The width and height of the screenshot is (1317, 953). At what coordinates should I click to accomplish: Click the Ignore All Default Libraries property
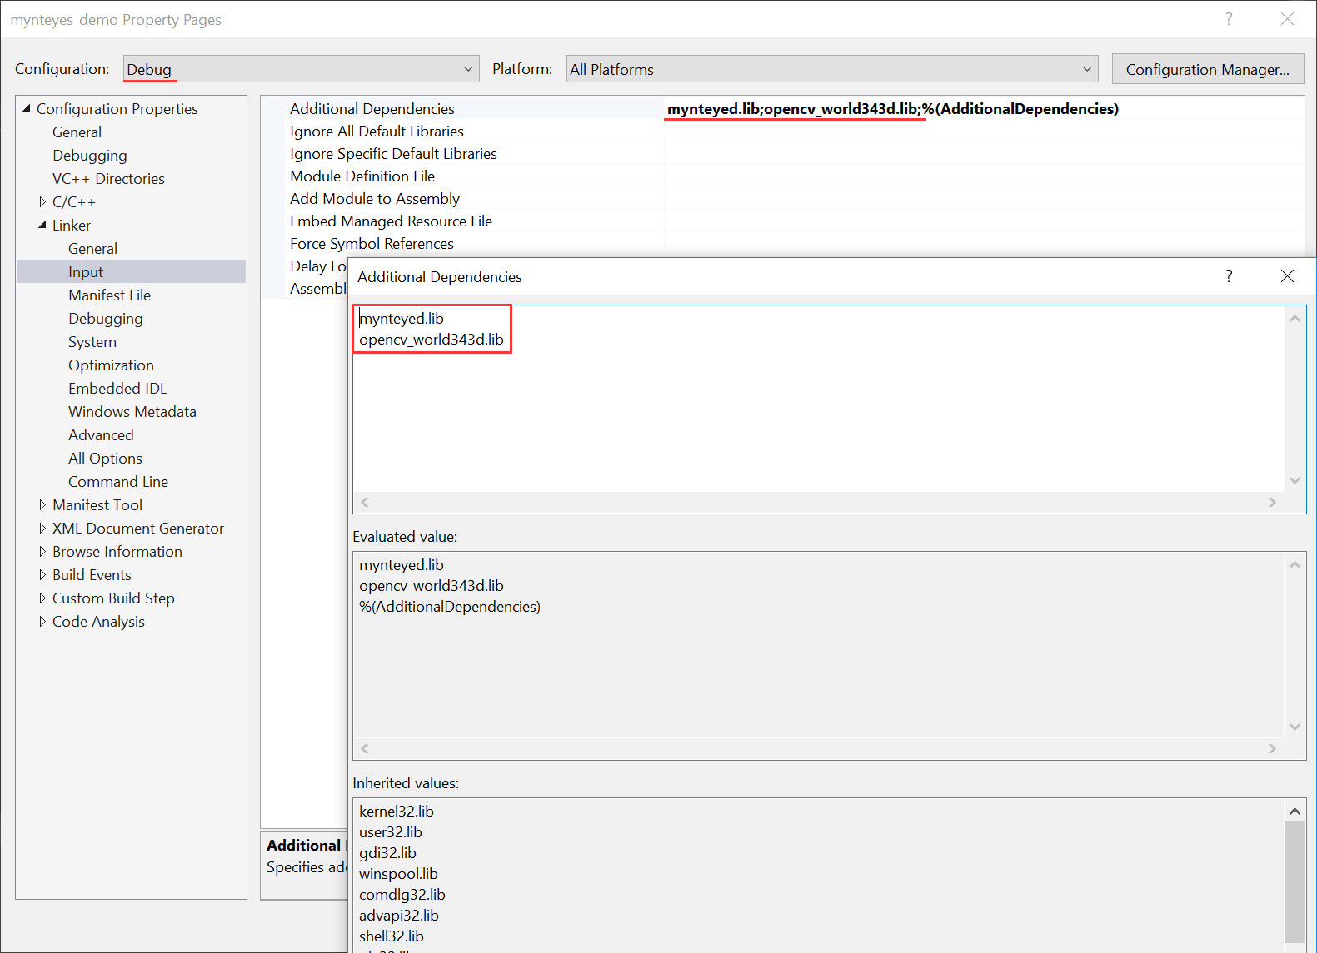[377, 132]
